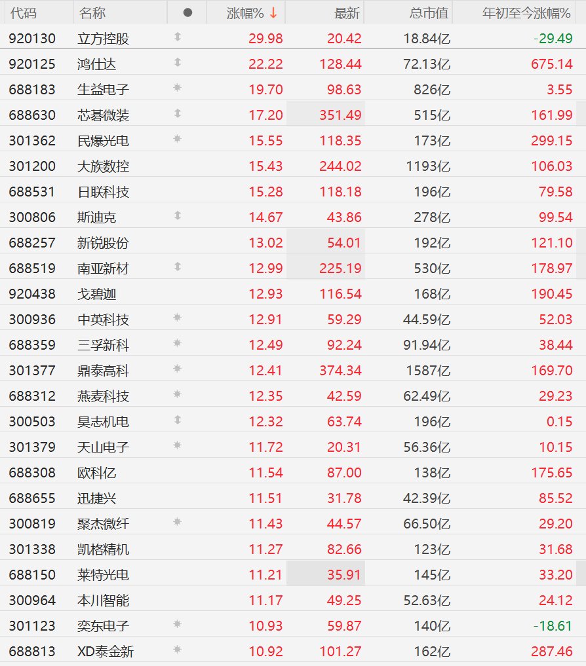Viewport: 586px width, 666px height.
Task: Click the marker icon beside 鸿仕达
Action: click(x=178, y=62)
